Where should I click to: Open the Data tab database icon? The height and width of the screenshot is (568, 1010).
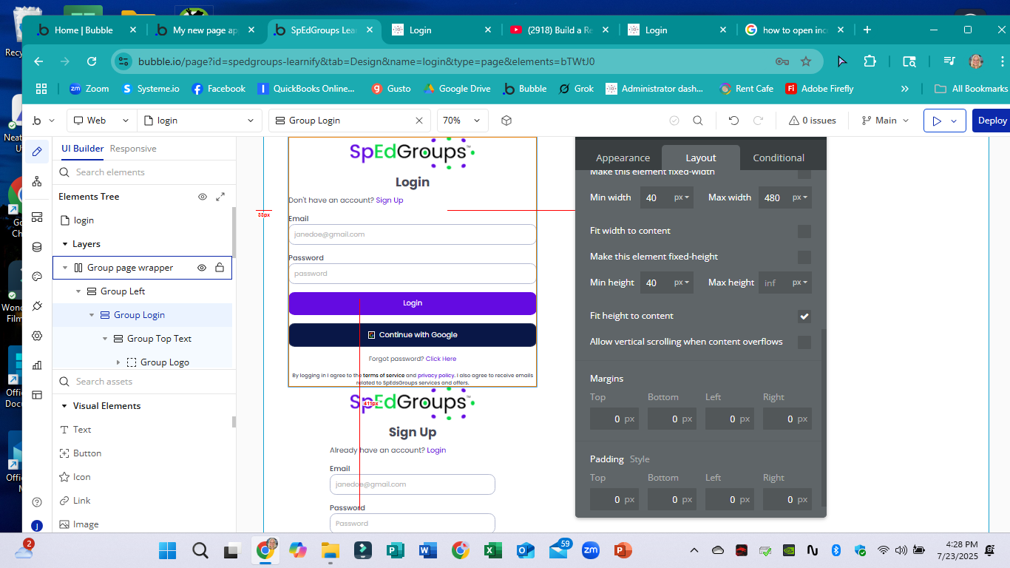point(37,247)
